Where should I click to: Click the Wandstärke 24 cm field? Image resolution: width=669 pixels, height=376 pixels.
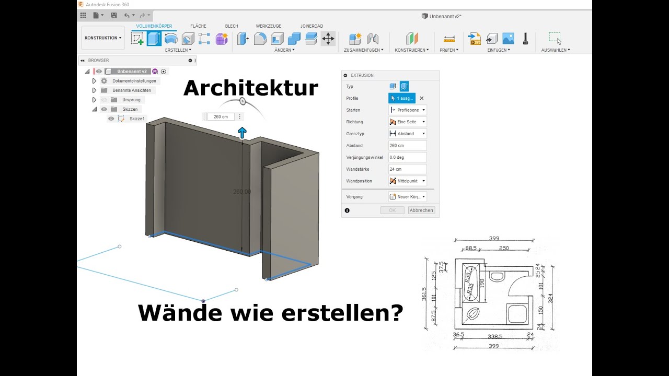(x=408, y=169)
